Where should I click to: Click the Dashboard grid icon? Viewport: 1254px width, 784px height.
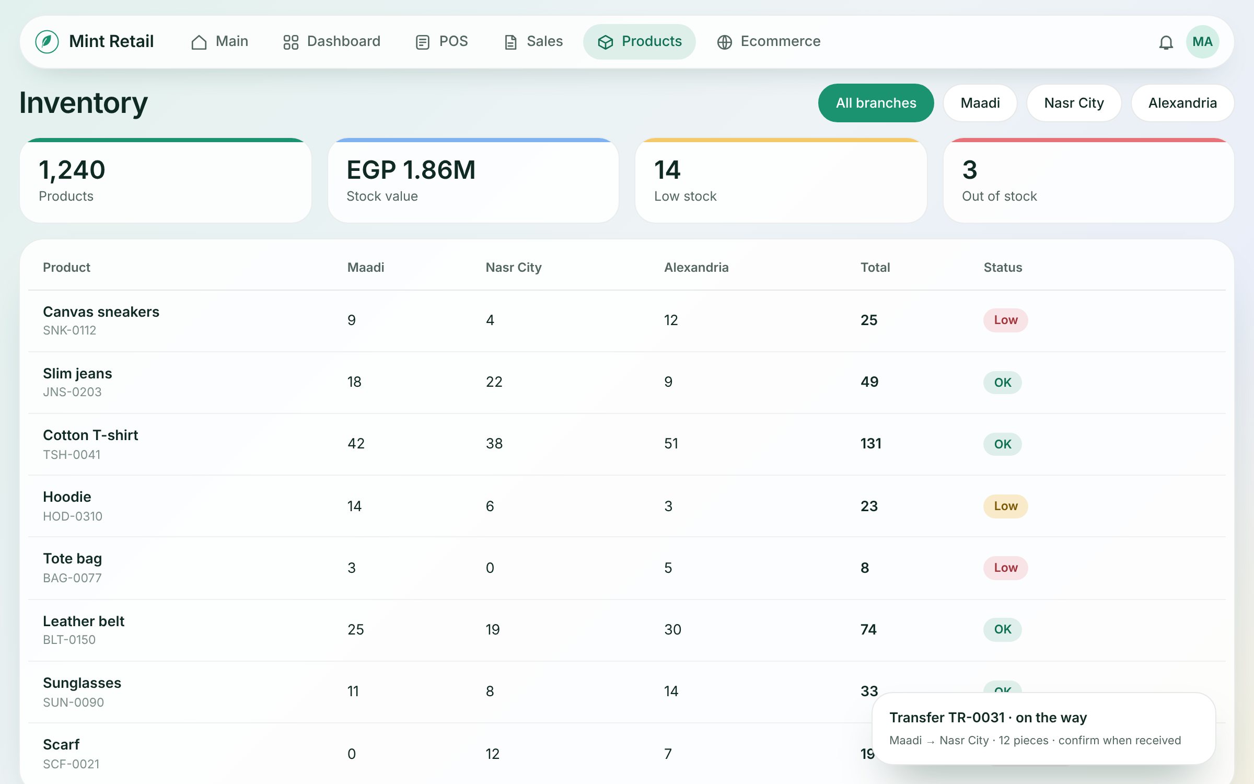[291, 42]
